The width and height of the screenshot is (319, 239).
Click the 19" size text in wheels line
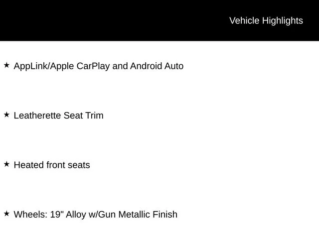57,215
